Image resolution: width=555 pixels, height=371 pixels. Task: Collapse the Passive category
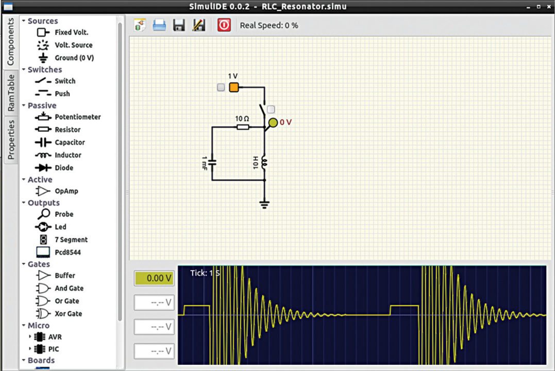pyautogui.click(x=22, y=105)
